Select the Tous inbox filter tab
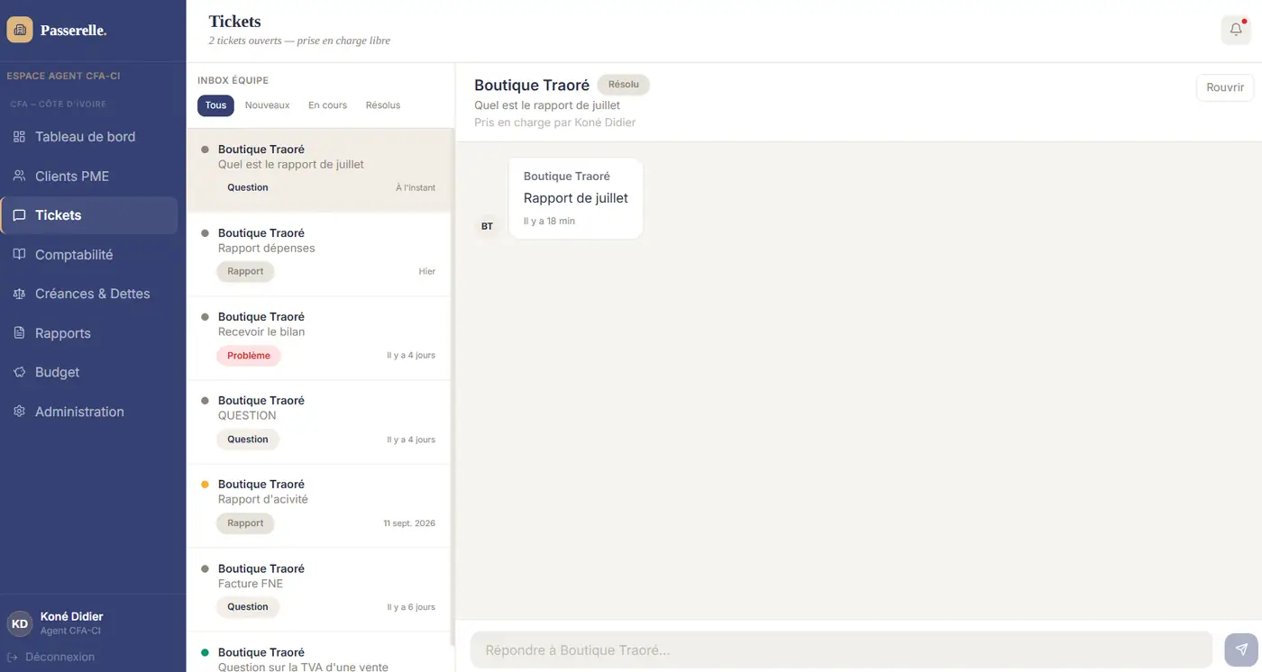Screen dimensions: 1262x672 click(x=215, y=105)
